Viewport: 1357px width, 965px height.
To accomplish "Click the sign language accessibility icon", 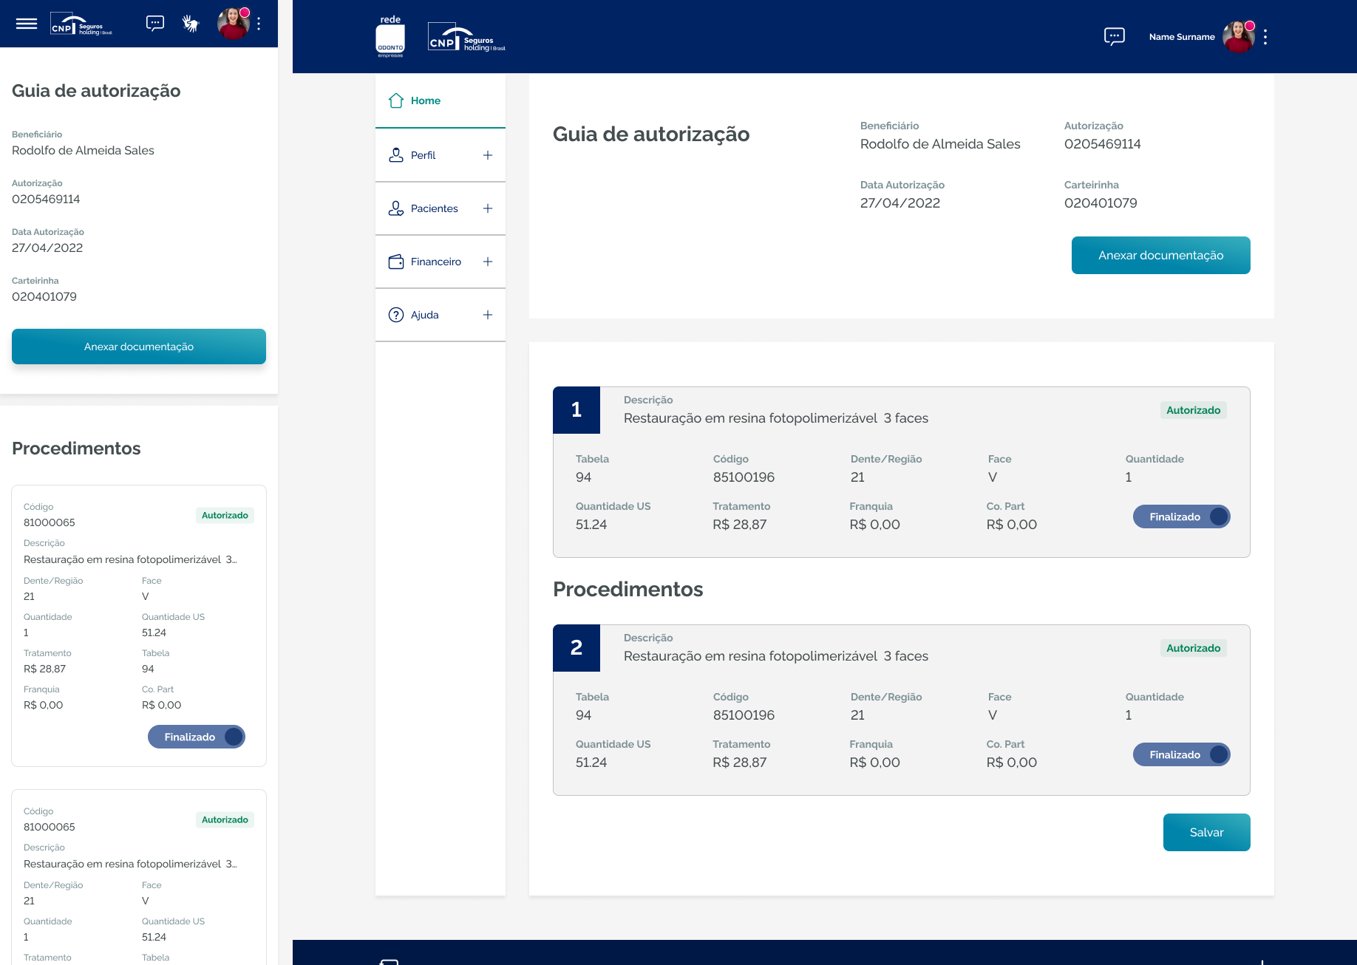I will [191, 24].
